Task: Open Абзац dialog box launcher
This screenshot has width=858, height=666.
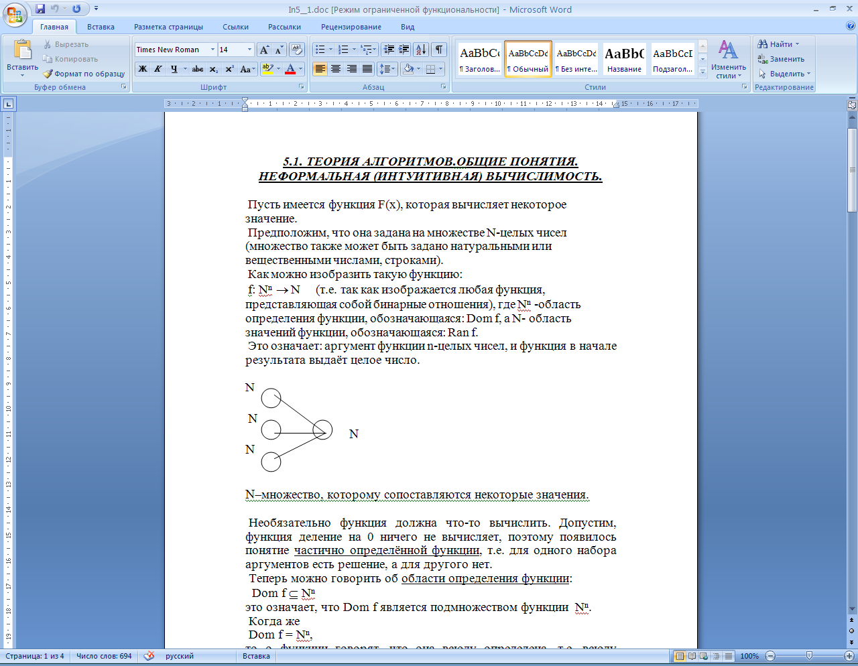Action: pyautogui.click(x=444, y=87)
